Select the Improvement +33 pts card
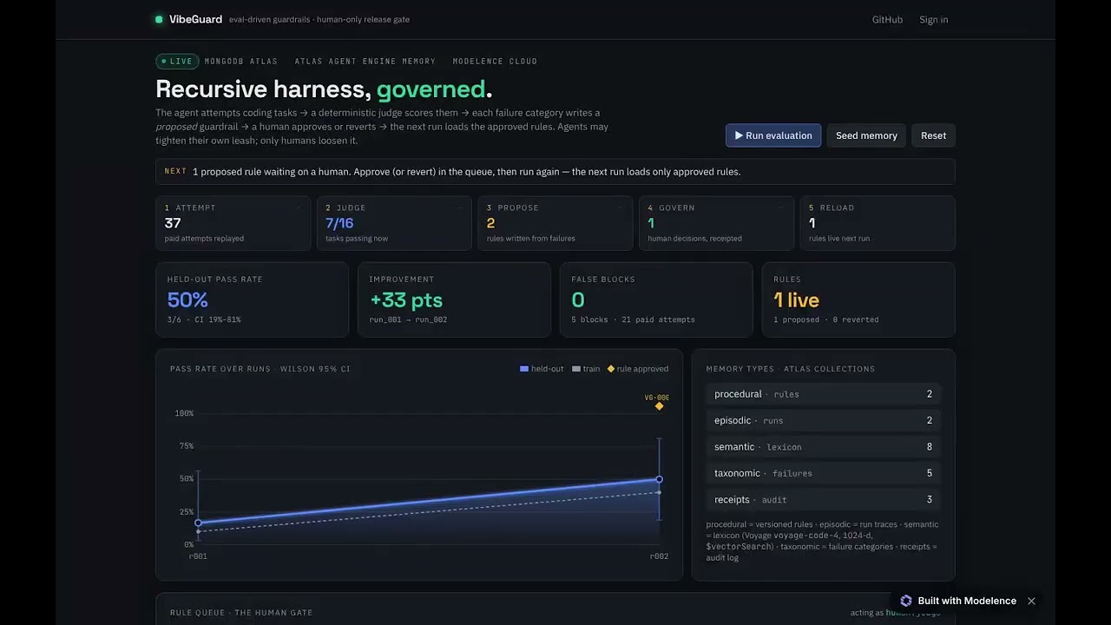The height and width of the screenshot is (625, 1111). coord(454,299)
